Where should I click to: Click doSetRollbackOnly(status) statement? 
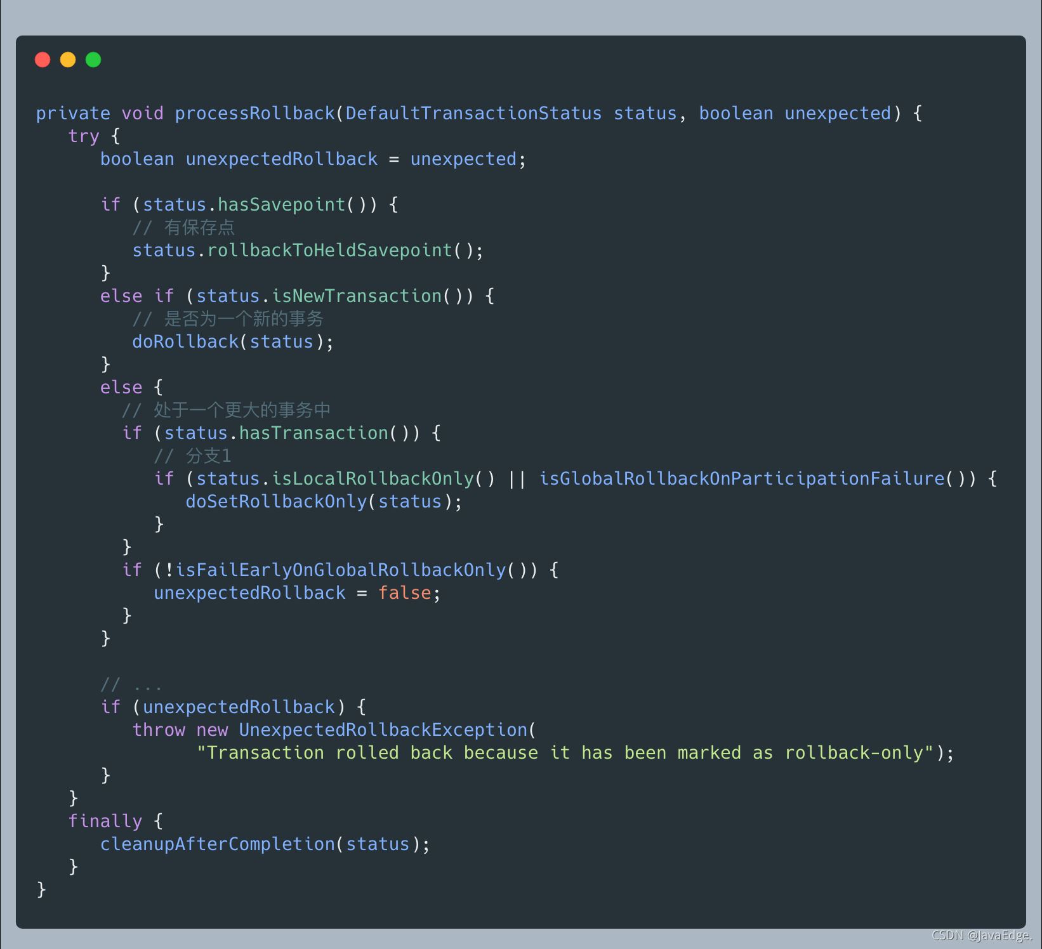324,502
